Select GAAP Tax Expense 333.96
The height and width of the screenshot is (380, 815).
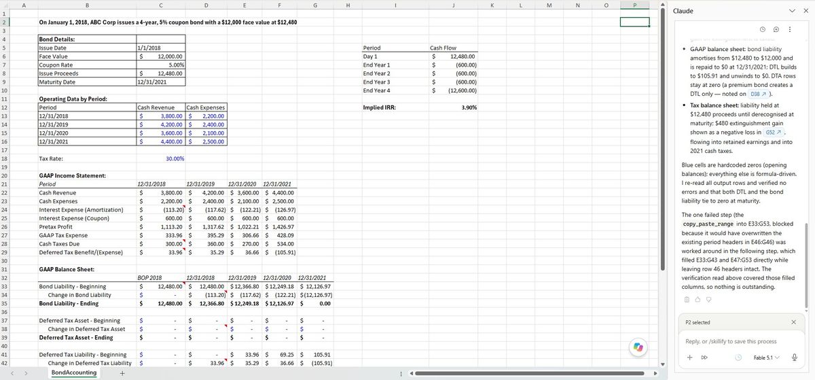tap(160, 235)
